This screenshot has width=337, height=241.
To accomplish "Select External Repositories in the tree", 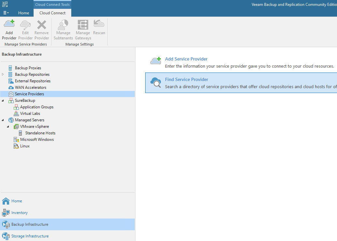I will pyautogui.click(x=33, y=81).
